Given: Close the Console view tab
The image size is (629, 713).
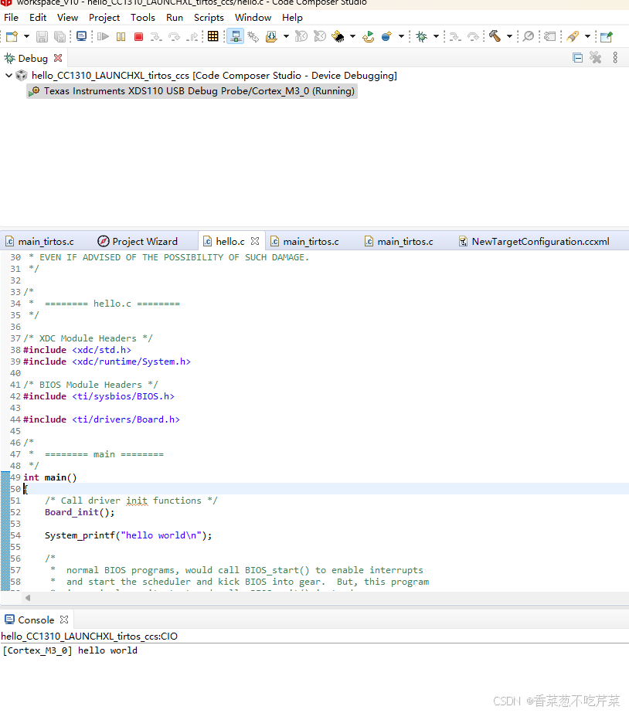Looking at the screenshot, I should click(64, 620).
